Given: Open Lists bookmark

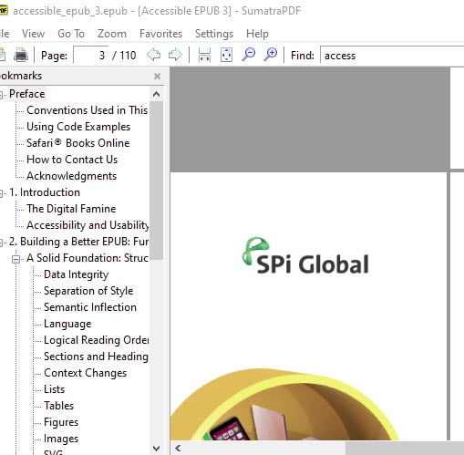Looking at the screenshot, I should (x=54, y=389).
